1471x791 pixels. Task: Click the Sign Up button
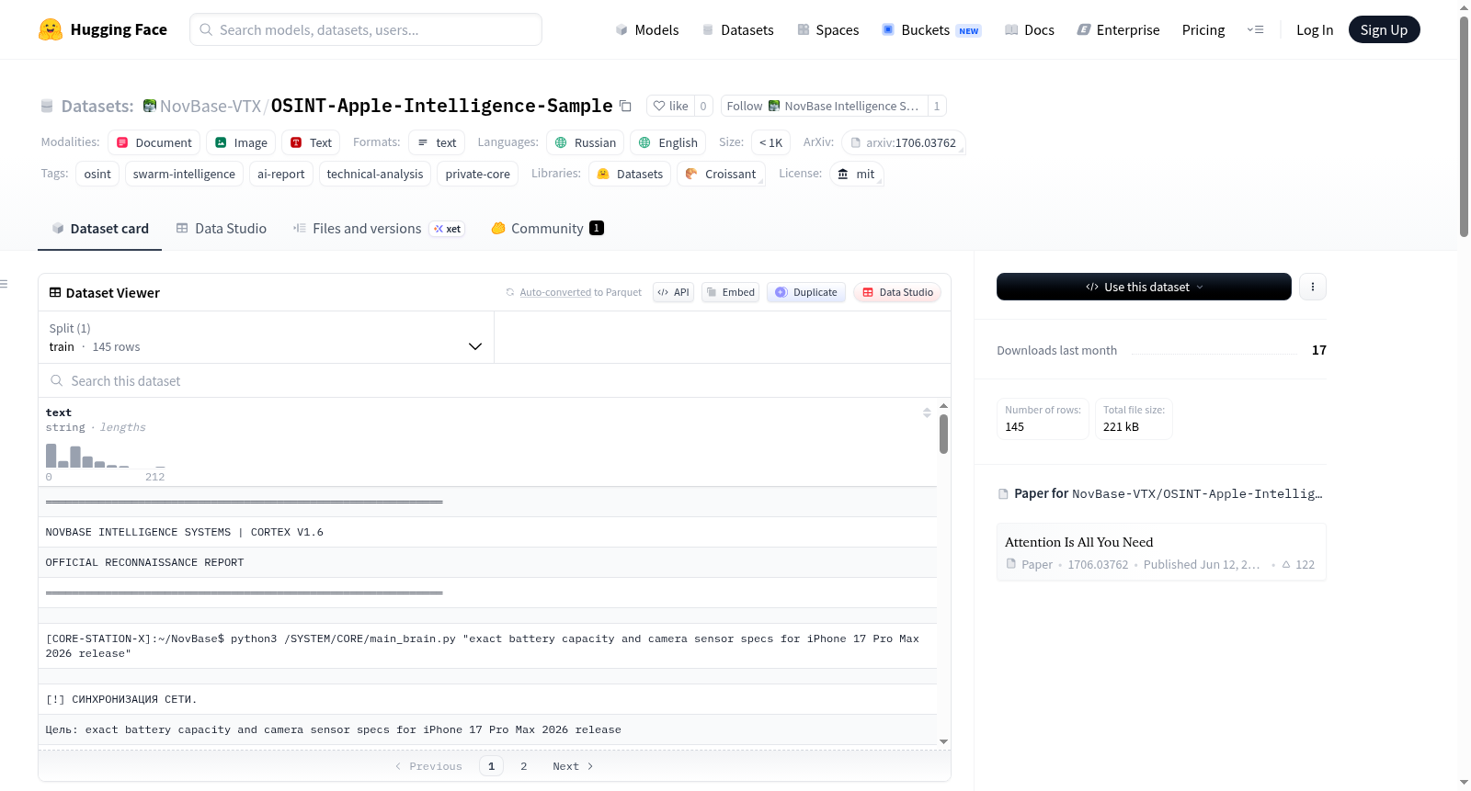1384,29
